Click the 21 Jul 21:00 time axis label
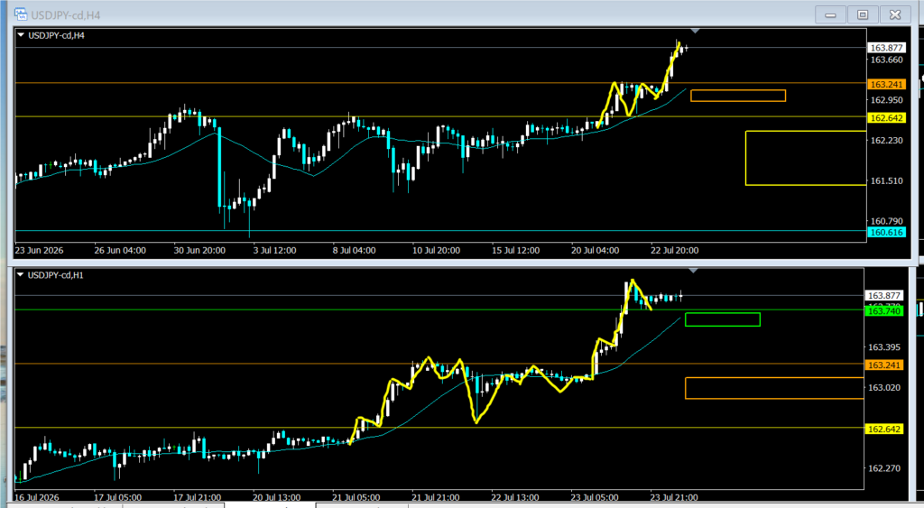Image resolution: width=924 pixels, height=508 pixels. point(436,497)
